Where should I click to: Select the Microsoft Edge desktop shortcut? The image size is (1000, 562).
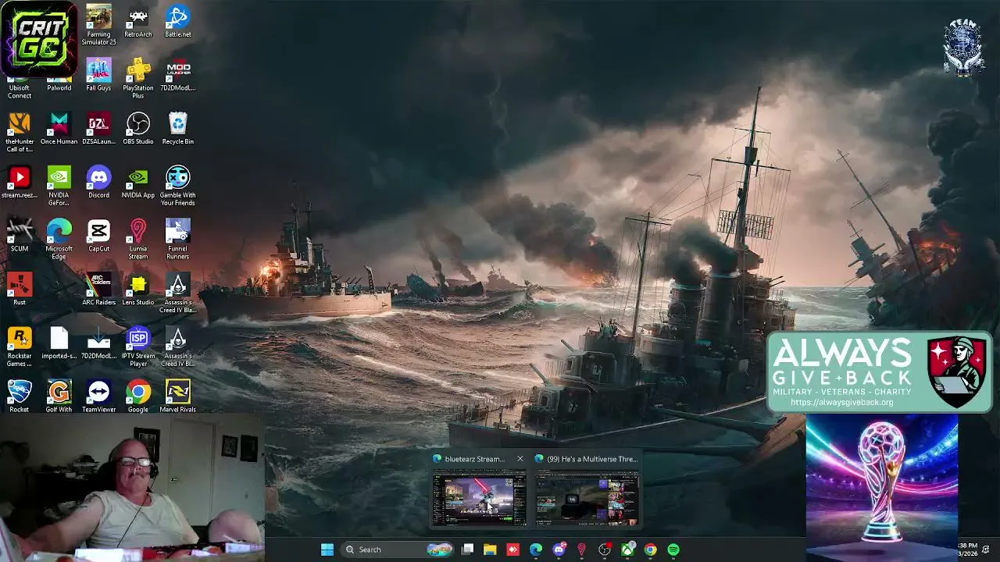point(59,240)
